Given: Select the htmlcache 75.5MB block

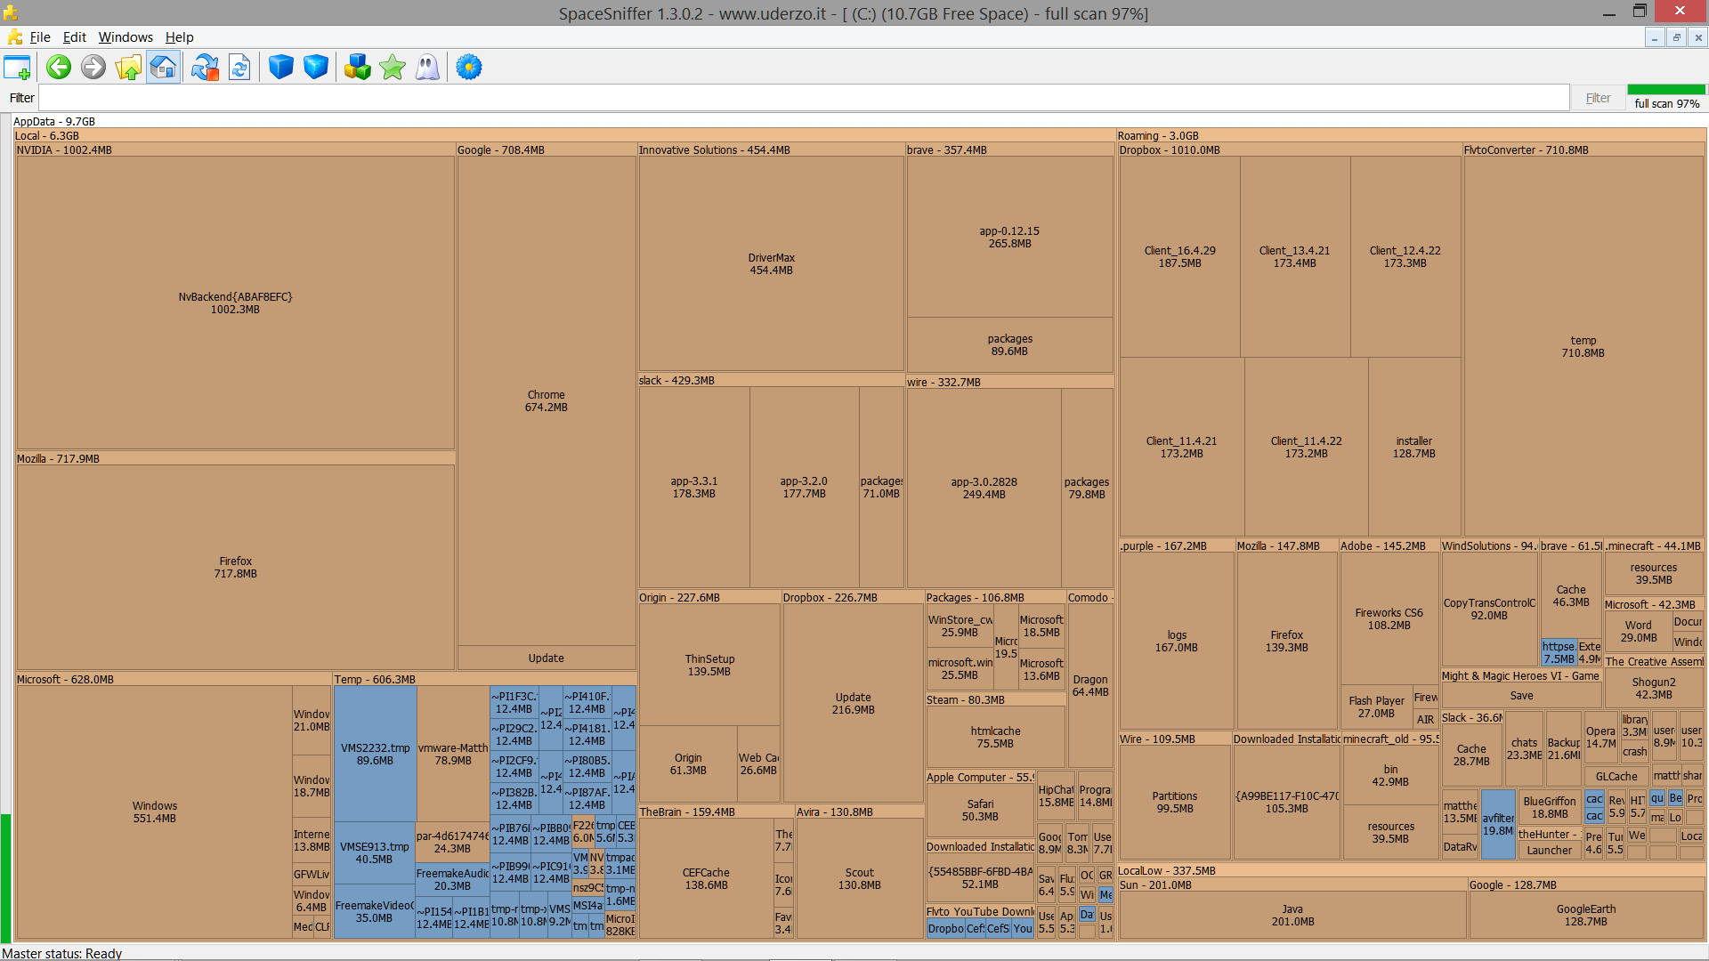Looking at the screenshot, I should [995, 737].
